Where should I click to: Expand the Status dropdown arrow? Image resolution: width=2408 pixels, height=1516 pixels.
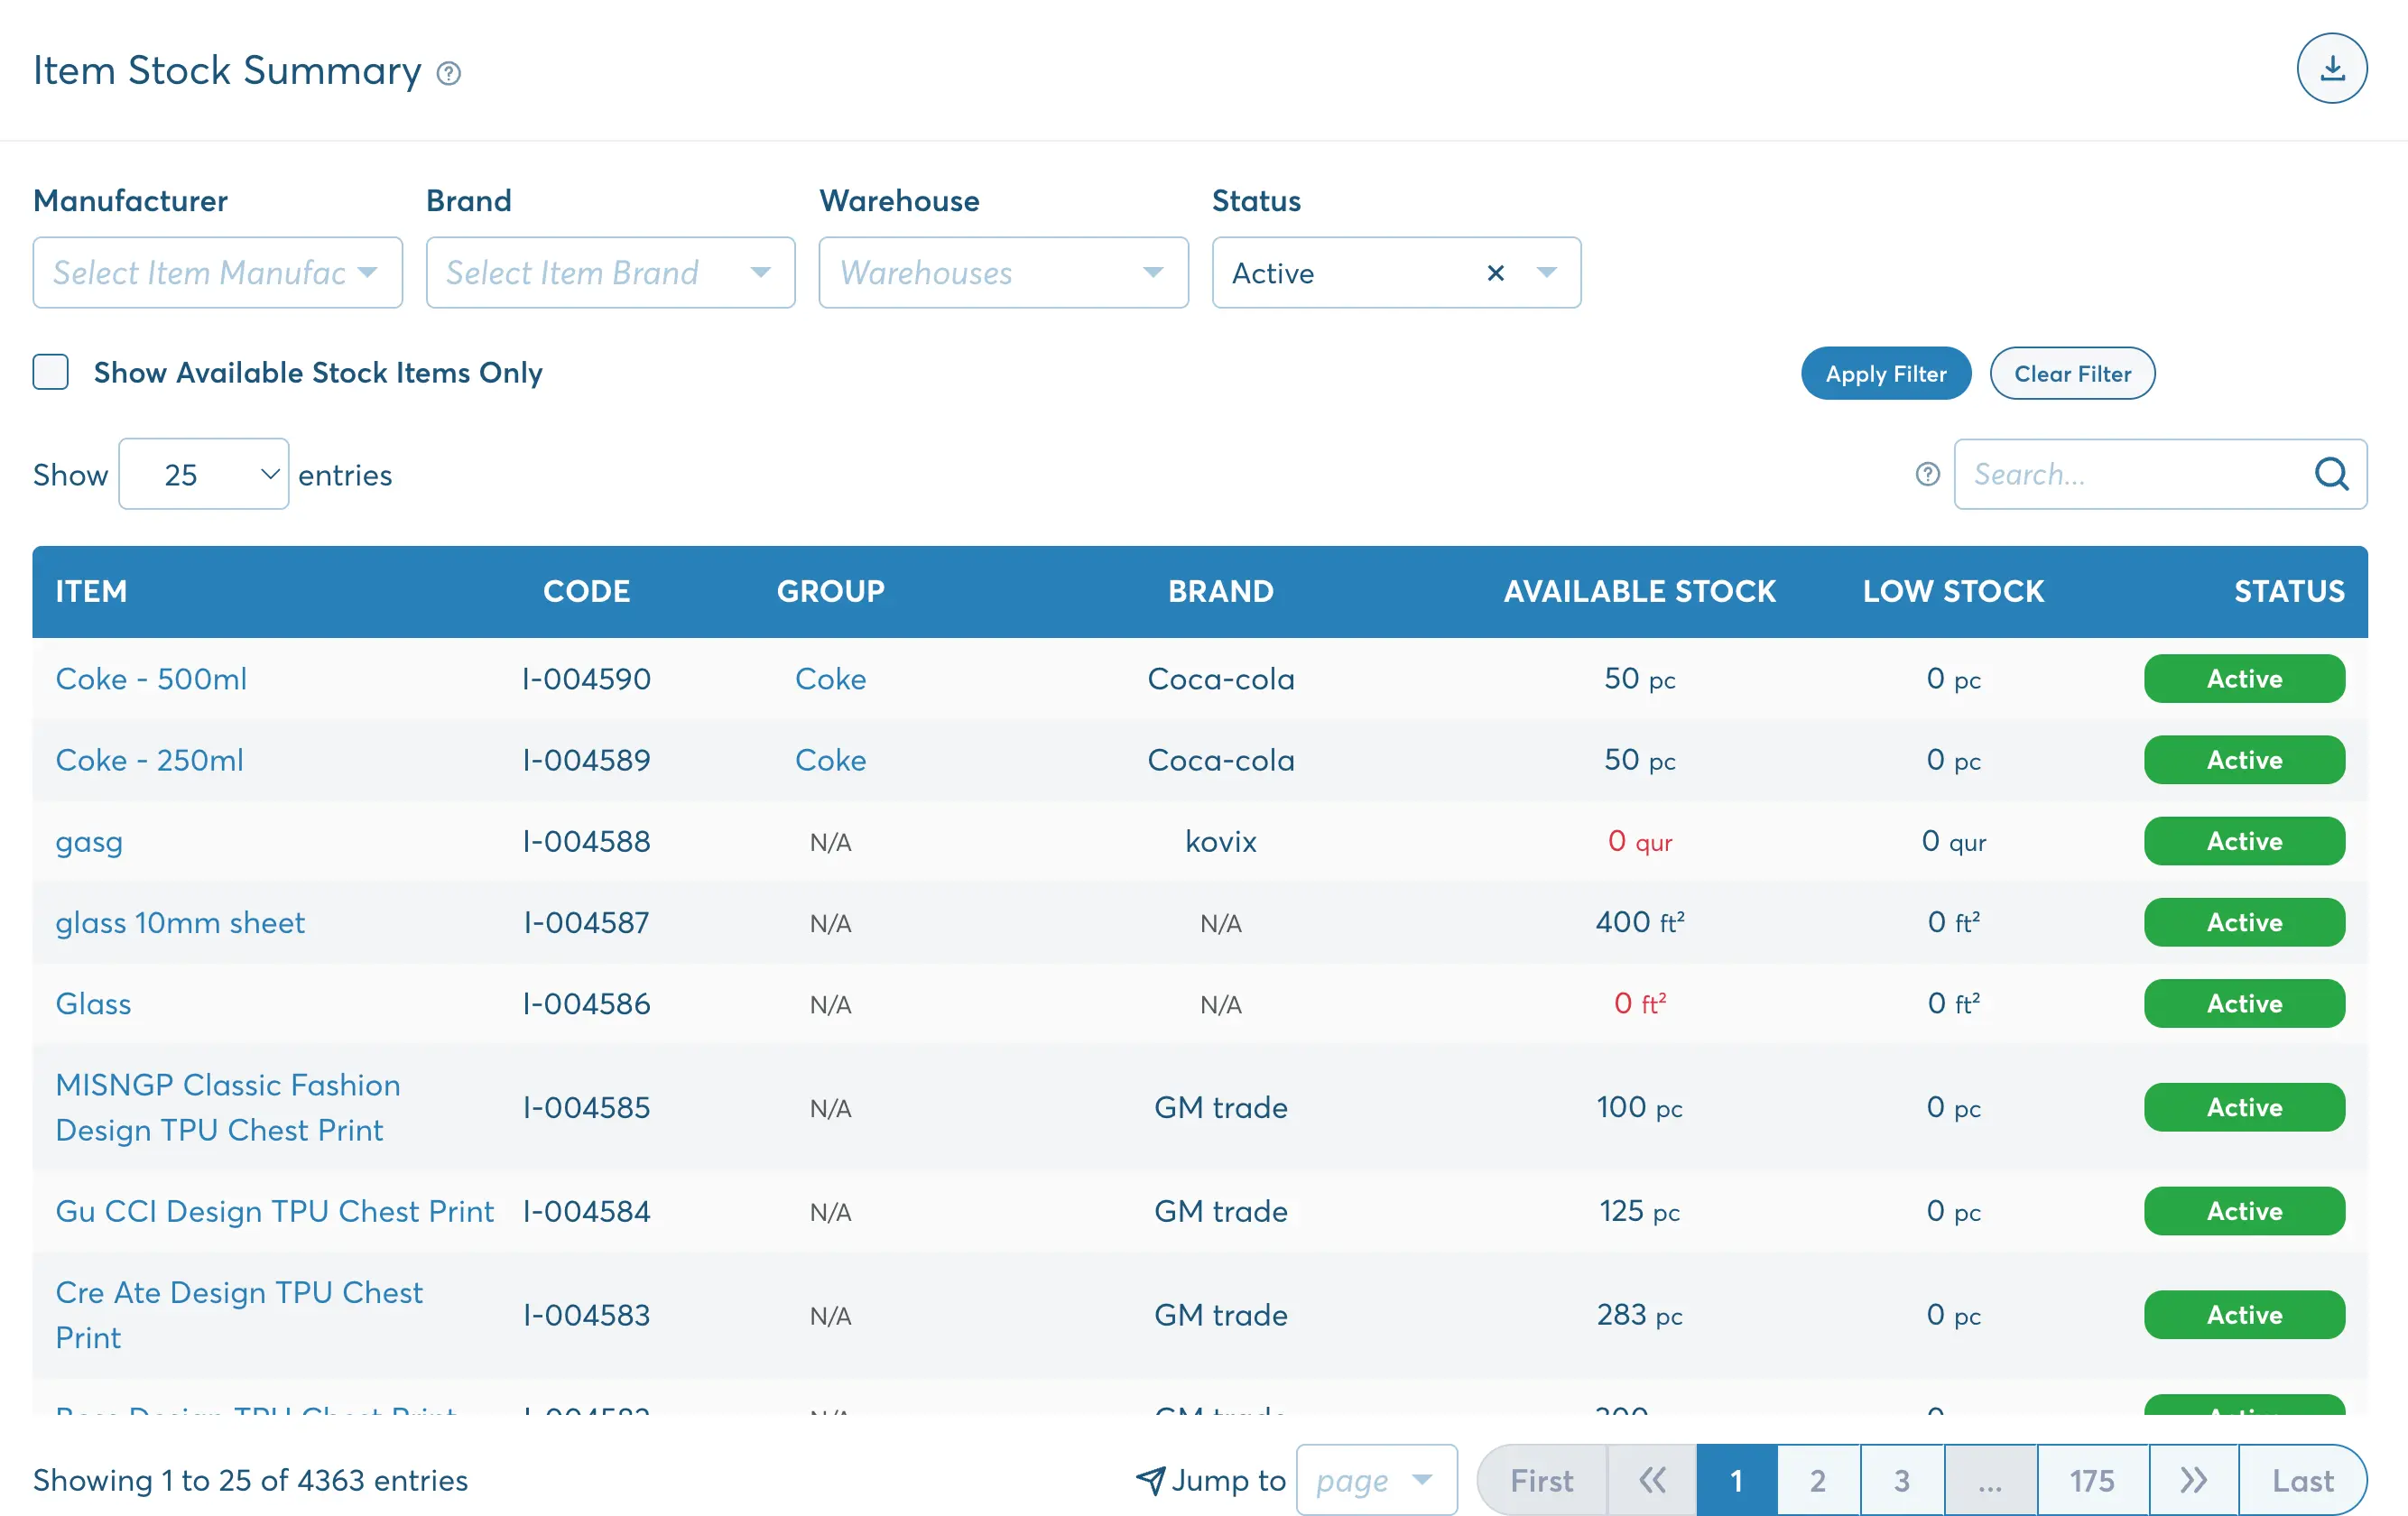[x=1546, y=272]
